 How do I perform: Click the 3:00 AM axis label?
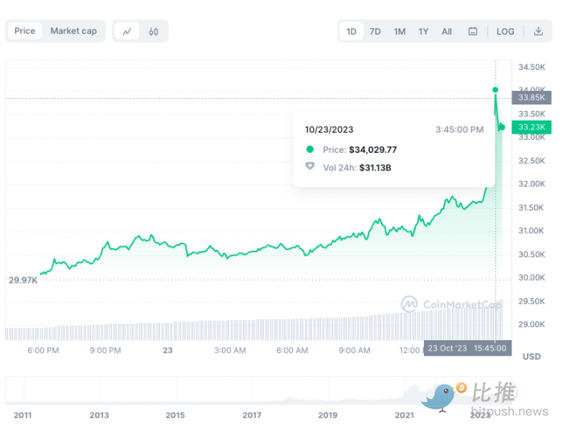pos(230,351)
